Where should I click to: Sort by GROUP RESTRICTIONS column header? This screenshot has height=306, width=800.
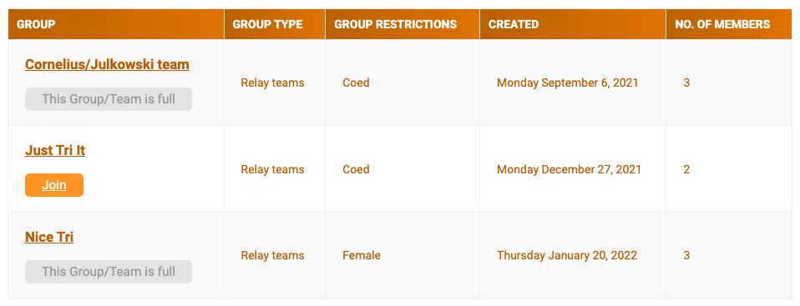[396, 24]
